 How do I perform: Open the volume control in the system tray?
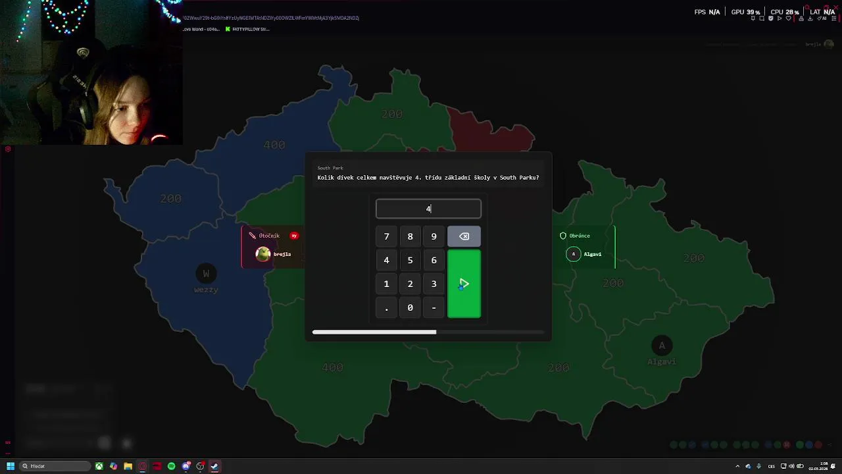tap(791, 466)
